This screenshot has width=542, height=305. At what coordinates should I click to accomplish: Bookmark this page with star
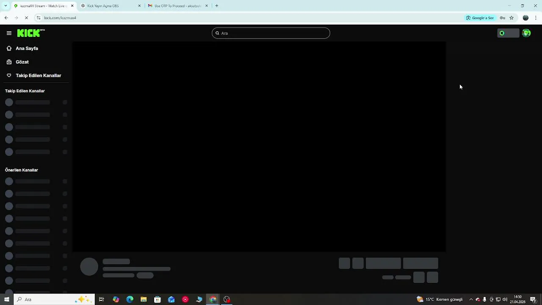click(x=512, y=18)
